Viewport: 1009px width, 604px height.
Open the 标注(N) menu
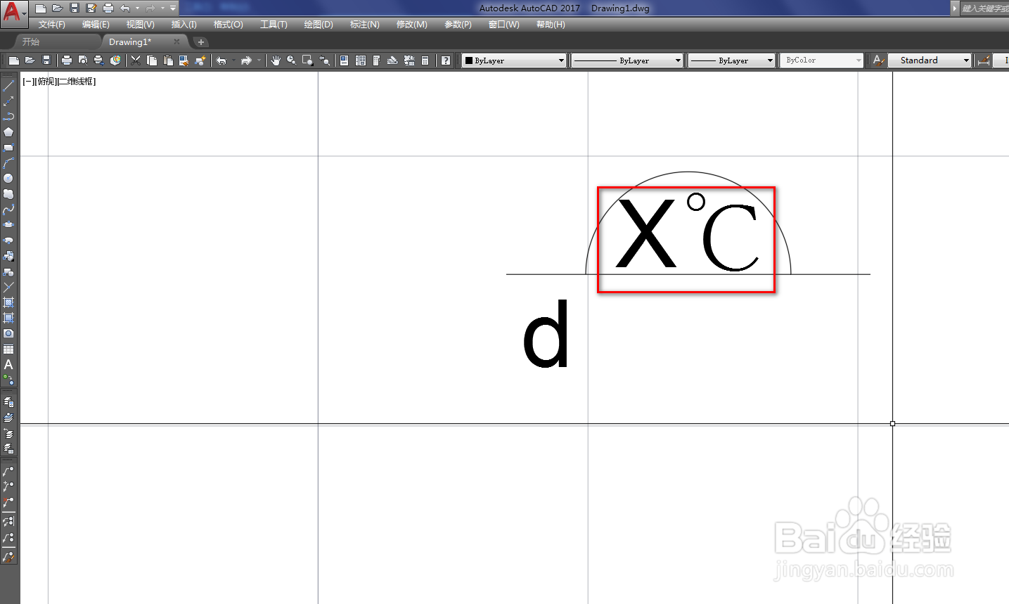coord(365,25)
